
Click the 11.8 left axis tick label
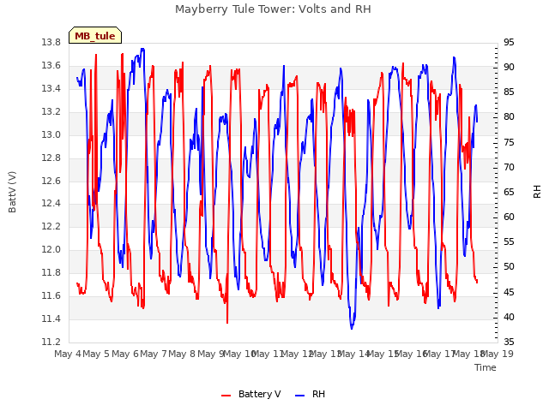(51, 272)
